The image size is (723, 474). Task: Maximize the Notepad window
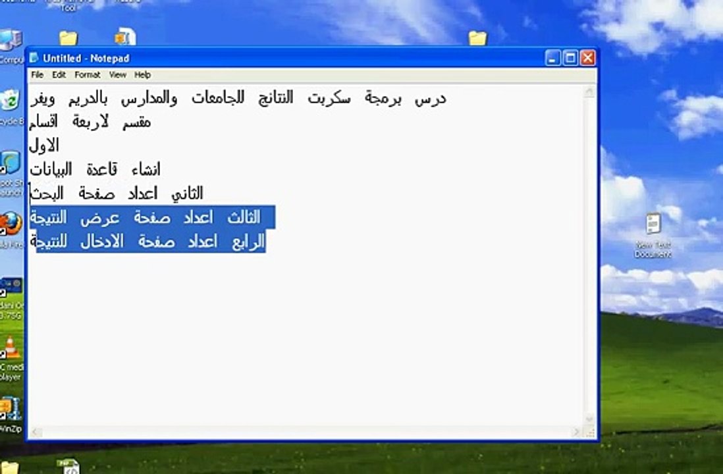[x=570, y=58]
